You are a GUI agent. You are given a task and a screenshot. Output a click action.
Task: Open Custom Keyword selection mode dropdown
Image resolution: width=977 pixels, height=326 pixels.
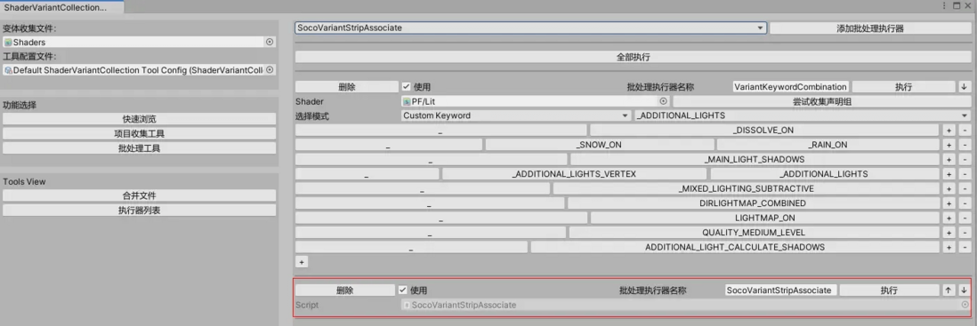click(x=517, y=115)
